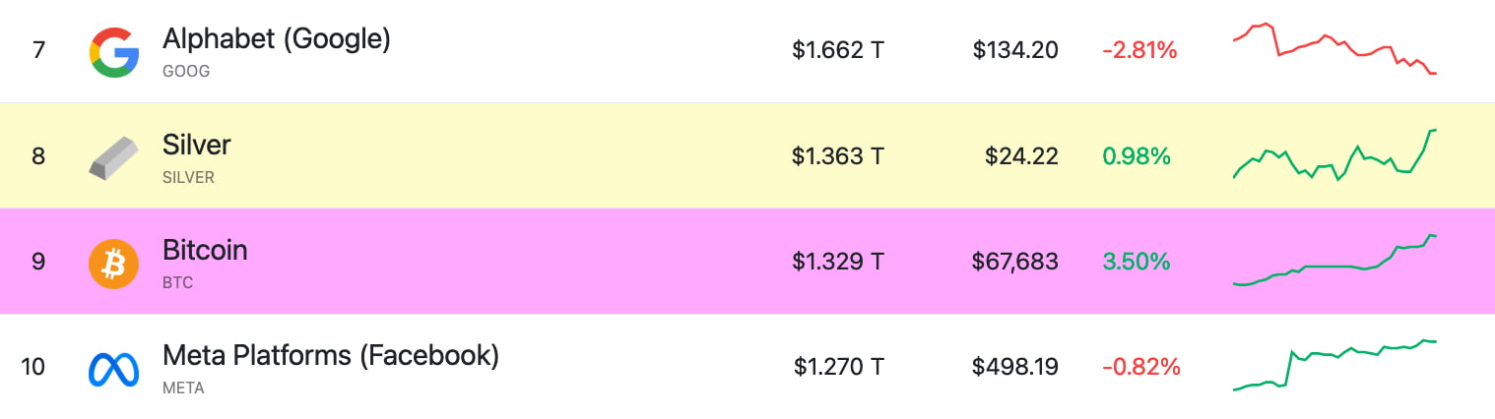Click Alphabet's red price trend sparkline

coord(1334,48)
